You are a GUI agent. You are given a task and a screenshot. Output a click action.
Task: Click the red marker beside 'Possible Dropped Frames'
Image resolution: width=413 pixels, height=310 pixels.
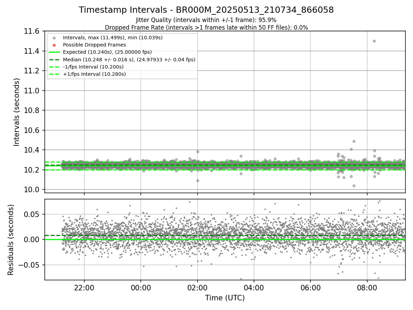[x=54, y=45]
